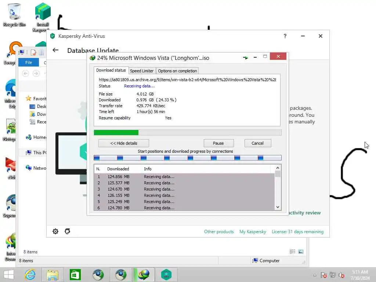Select Recent places in Explorer navigation pane

tap(38, 122)
